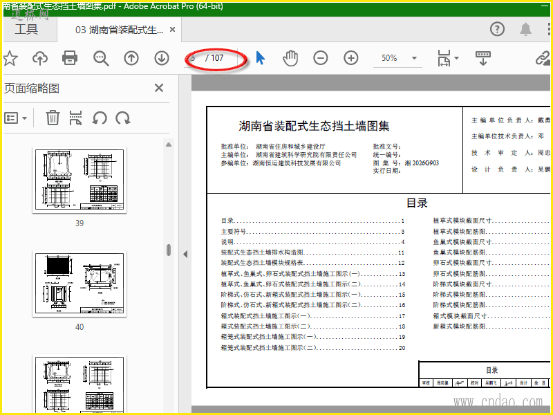Go to the previous page
This screenshot has height=415, width=553.
click(x=131, y=58)
